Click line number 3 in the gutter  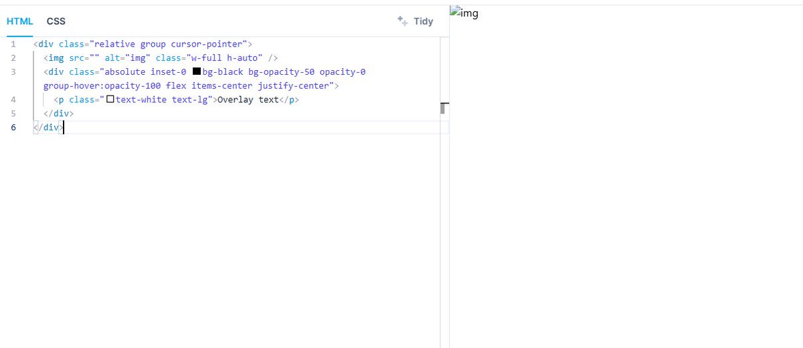tap(13, 71)
